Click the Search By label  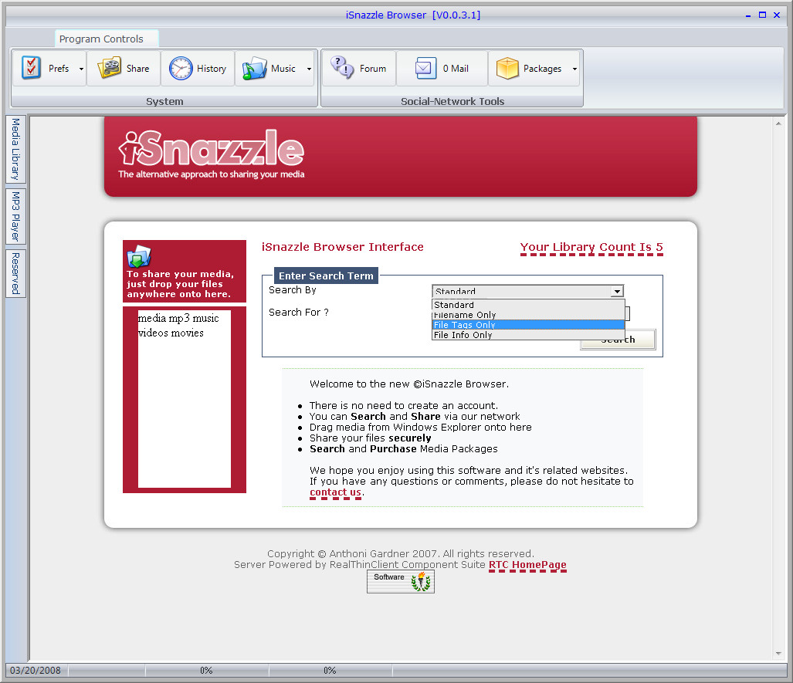(x=293, y=290)
